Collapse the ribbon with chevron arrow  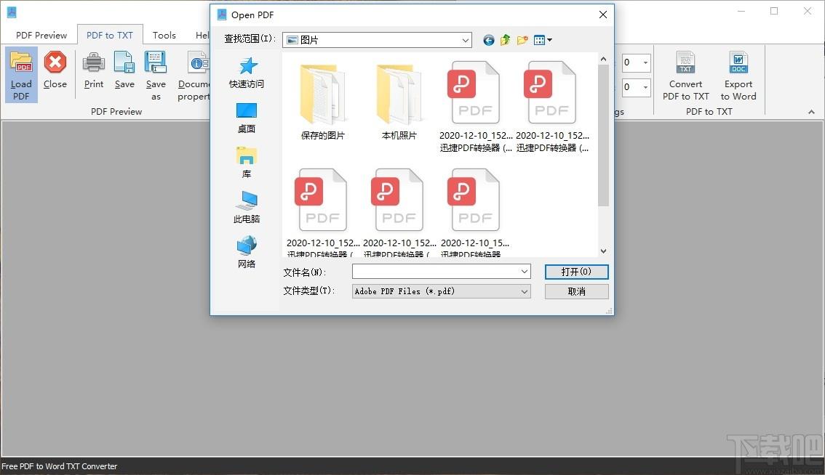pos(811,112)
